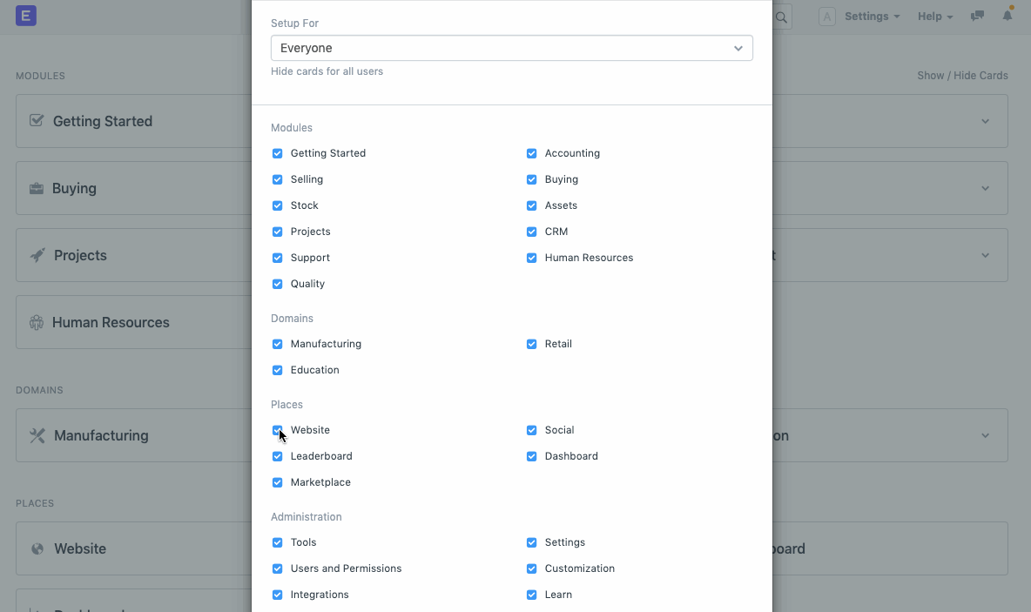Screen dimensions: 1031x612
Task: Open the chat messages icon
Action: 977,16
